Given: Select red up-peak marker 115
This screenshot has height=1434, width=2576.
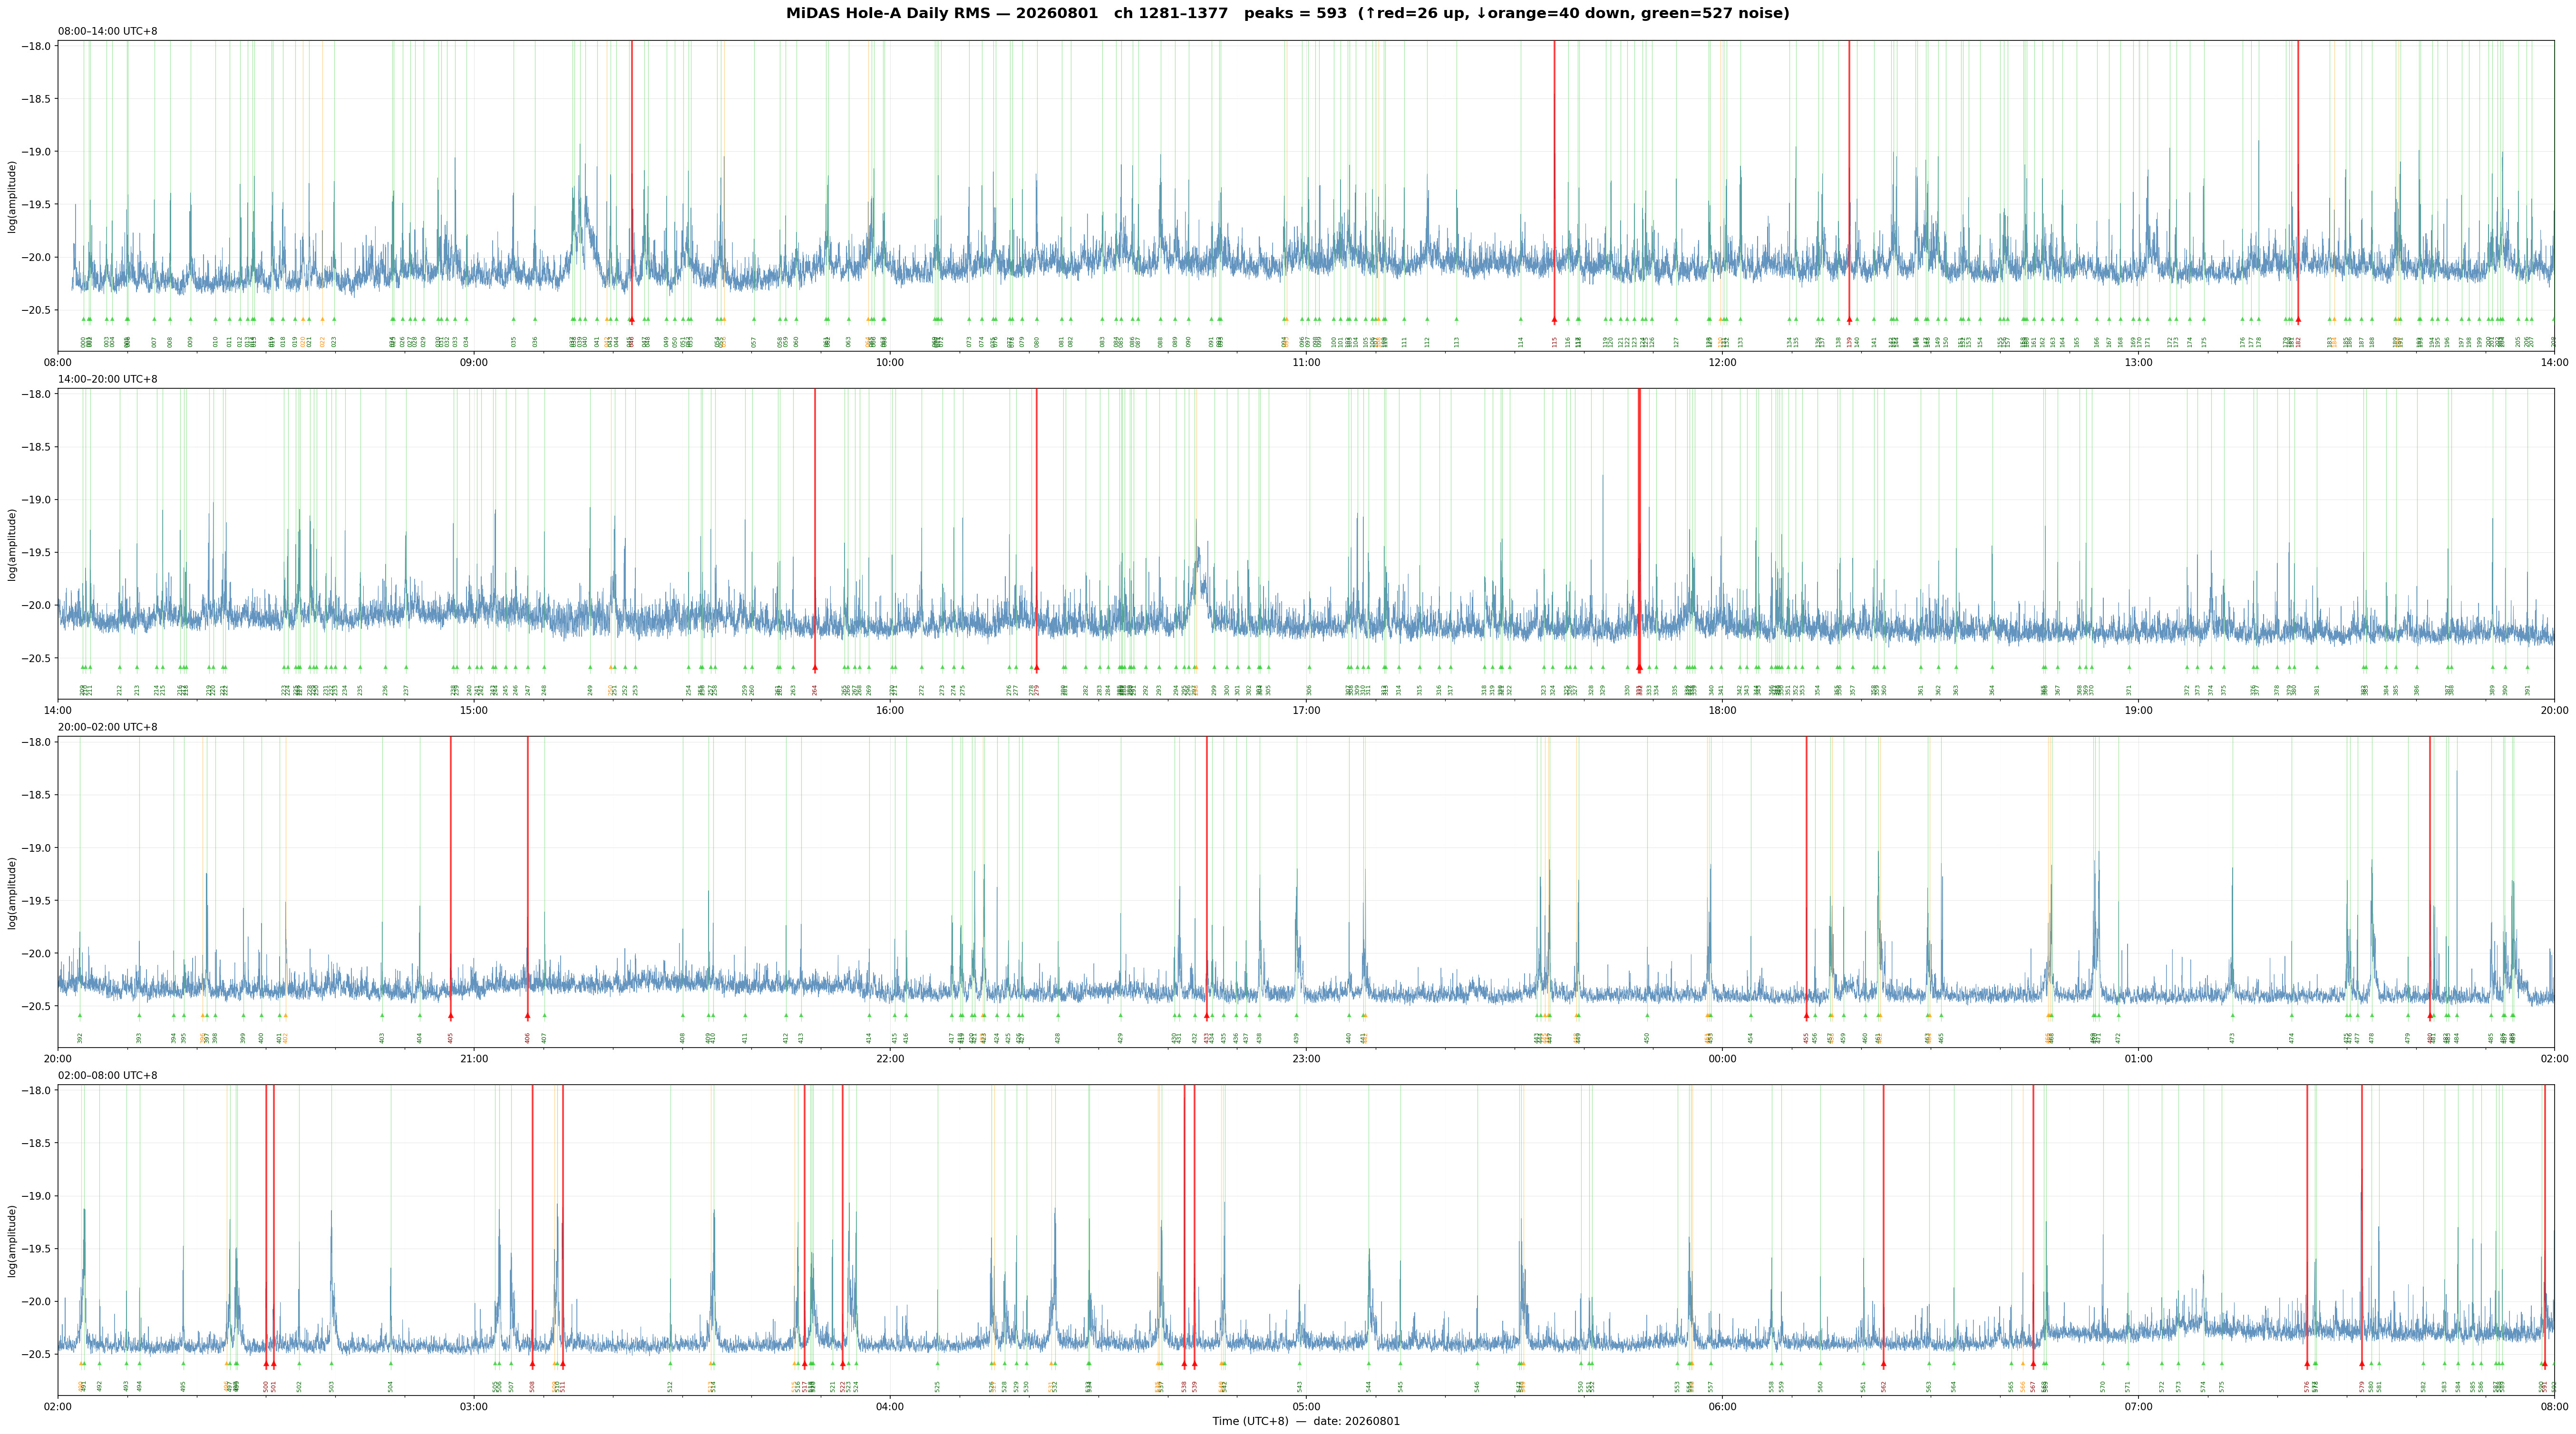Looking at the screenshot, I should (1554, 320).
